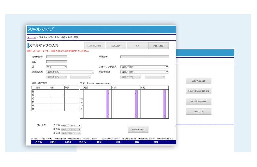Click the 評価基準の確認 button
This screenshot has height=167, width=257.
(x=138, y=129)
